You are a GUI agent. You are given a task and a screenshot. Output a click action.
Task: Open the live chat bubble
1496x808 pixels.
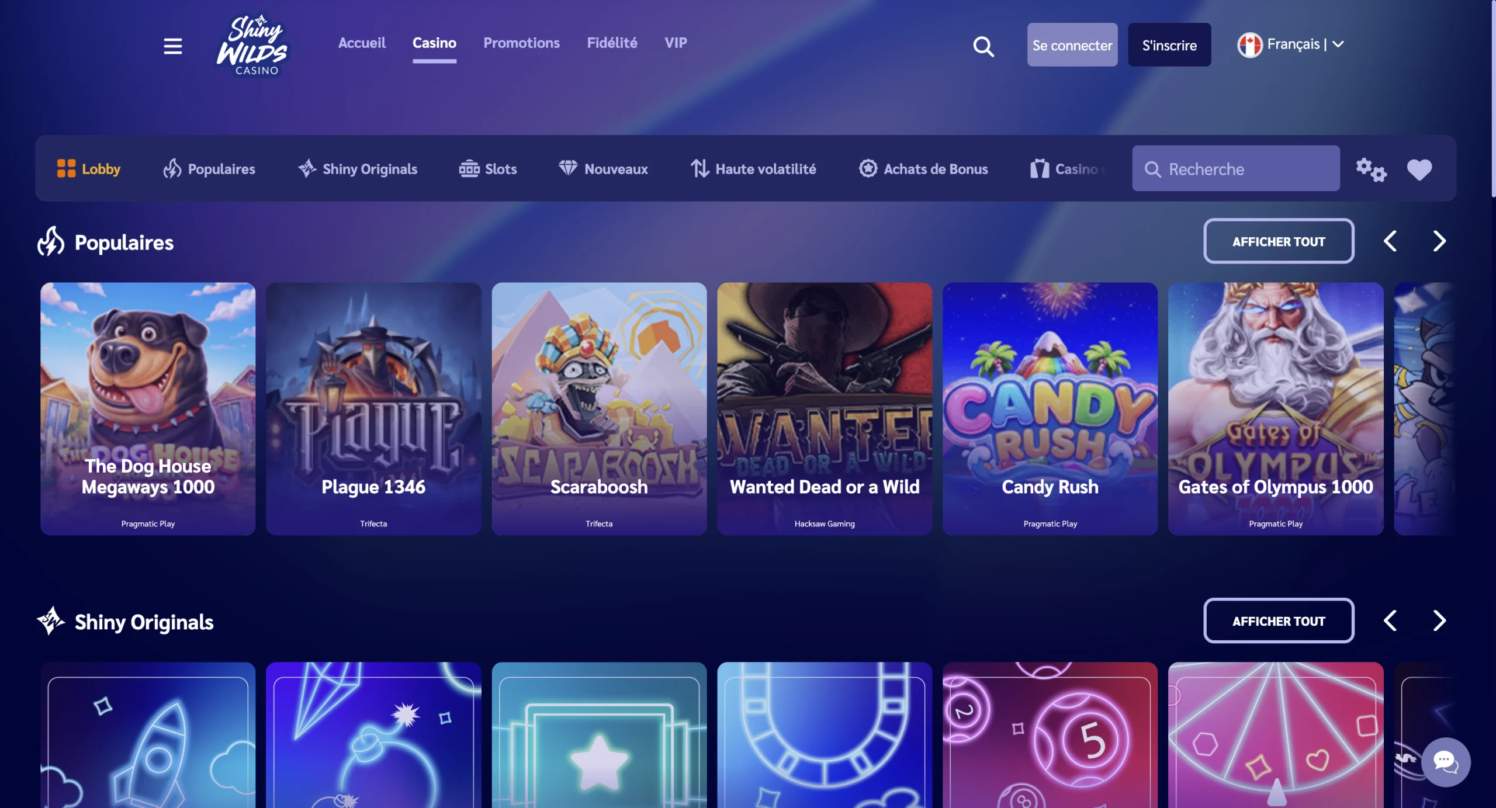tap(1446, 762)
